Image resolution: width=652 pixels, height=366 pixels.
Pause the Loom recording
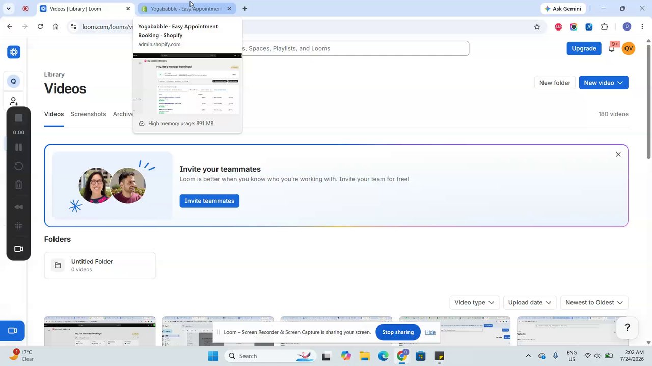tap(19, 147)
